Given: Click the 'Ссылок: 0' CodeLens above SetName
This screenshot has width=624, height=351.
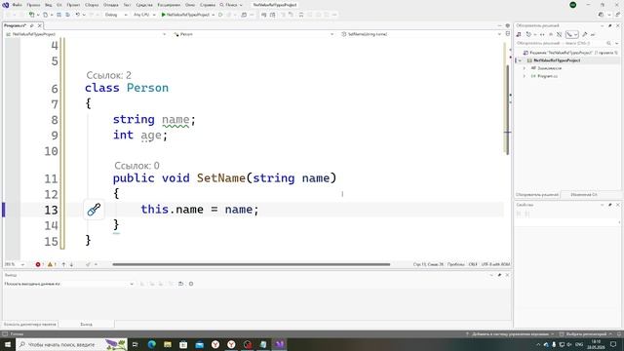Looking at the screenshot, I should tap(136, 166).
